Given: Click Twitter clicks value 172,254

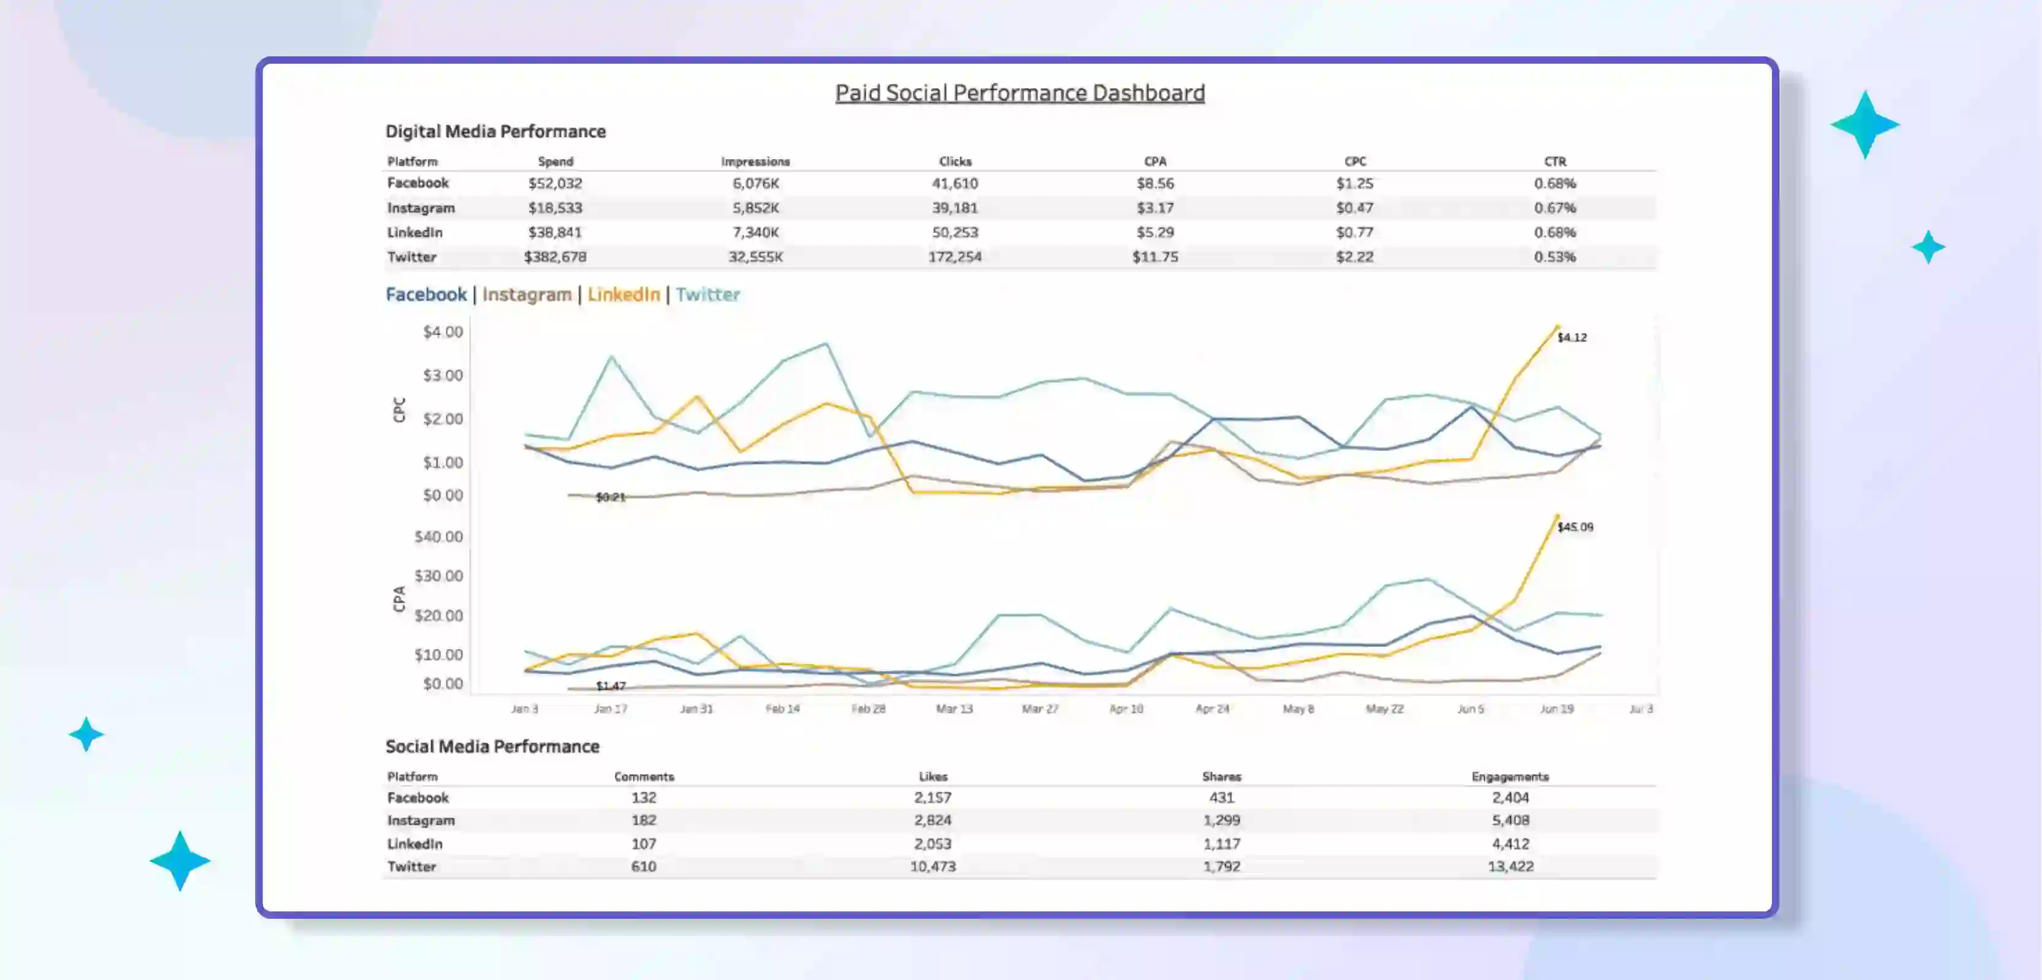Looking at the screenshot, I should (955, 257).
